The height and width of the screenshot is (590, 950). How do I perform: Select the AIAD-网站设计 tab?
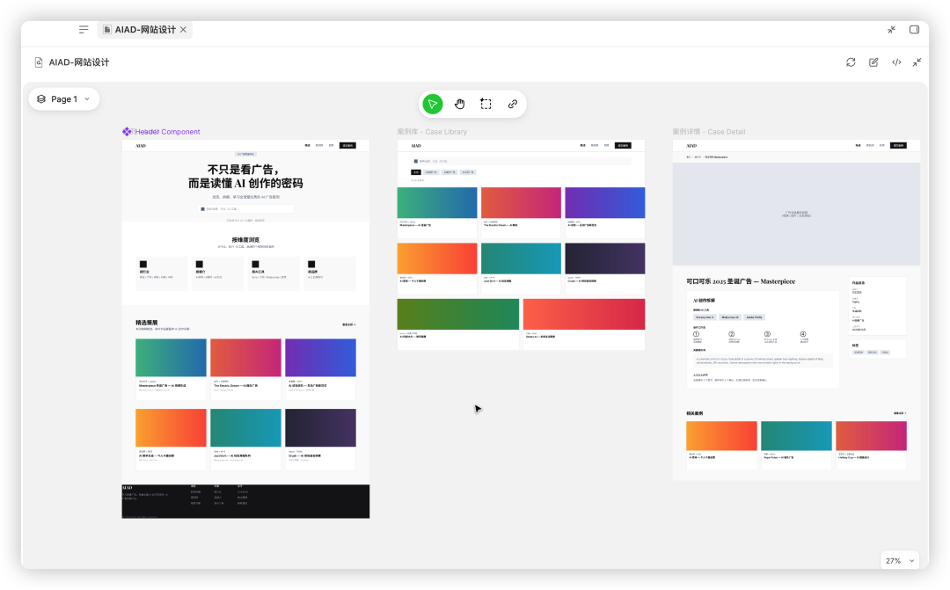point(145,30)
